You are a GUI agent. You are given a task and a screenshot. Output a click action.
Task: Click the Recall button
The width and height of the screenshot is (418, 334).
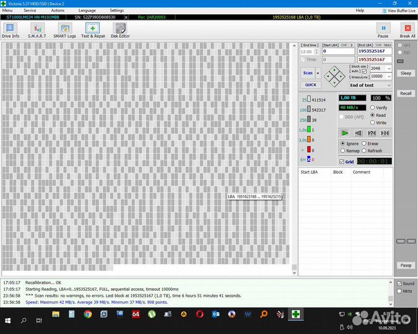[x=406, y=93]
